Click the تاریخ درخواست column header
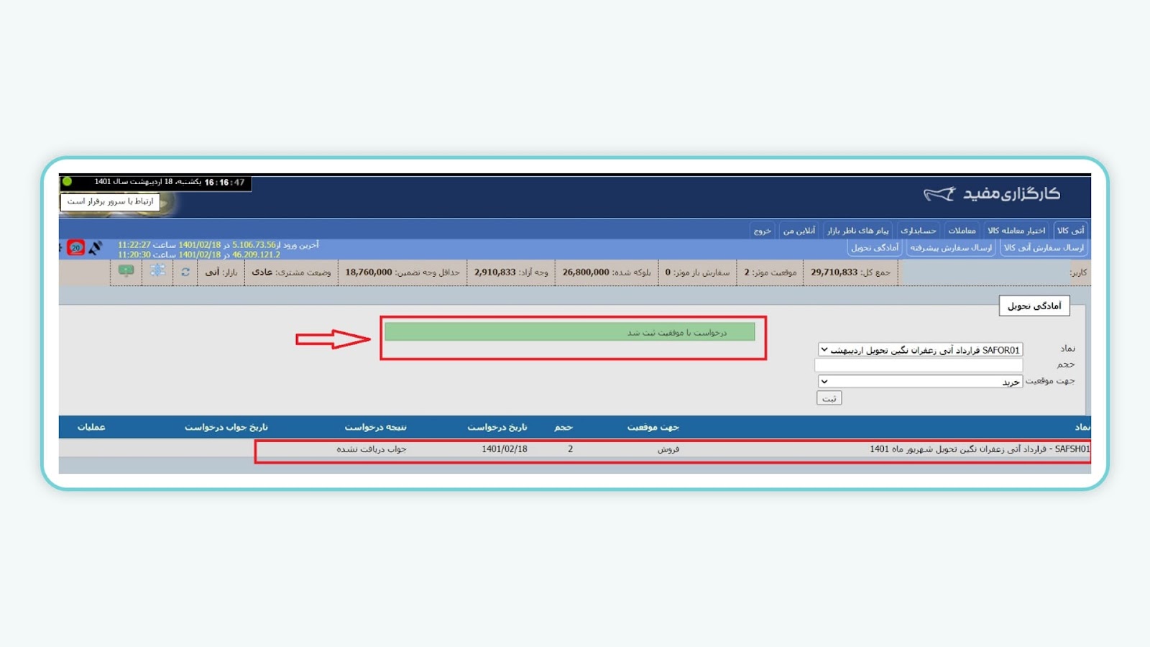Viewport: 1150px width, 647px height. (497, 427)
